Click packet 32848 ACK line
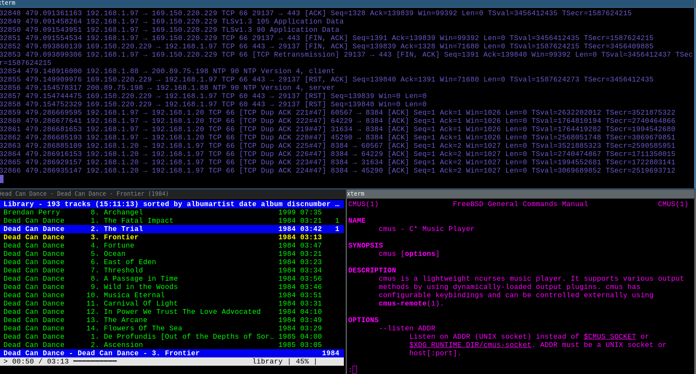Viewport: 696px width, 374px height. pyautogui.click(x=316, y=13)
